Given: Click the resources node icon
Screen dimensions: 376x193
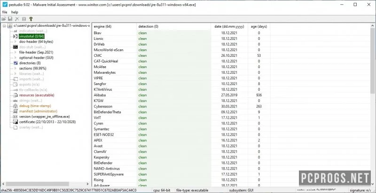Looking at the screenshot, I should coord(16,95).
